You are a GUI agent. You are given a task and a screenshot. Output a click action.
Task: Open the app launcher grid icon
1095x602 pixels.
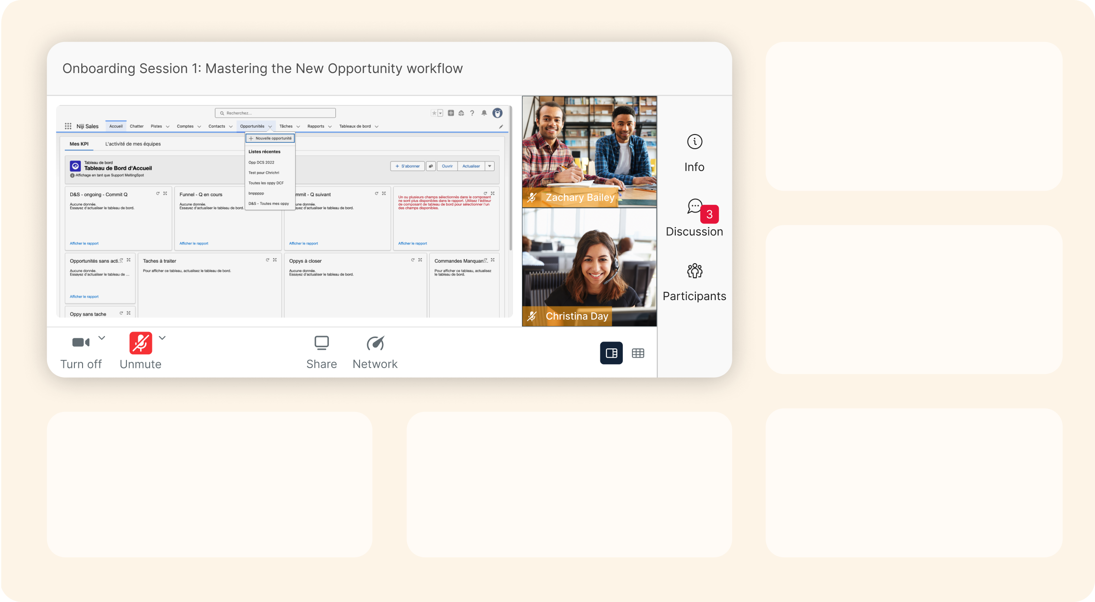68,126
